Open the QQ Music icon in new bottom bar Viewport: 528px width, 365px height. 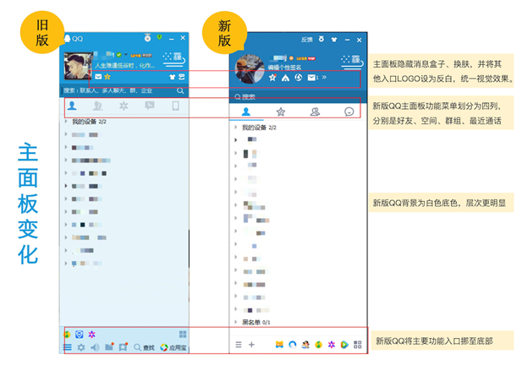coord(318,345)
